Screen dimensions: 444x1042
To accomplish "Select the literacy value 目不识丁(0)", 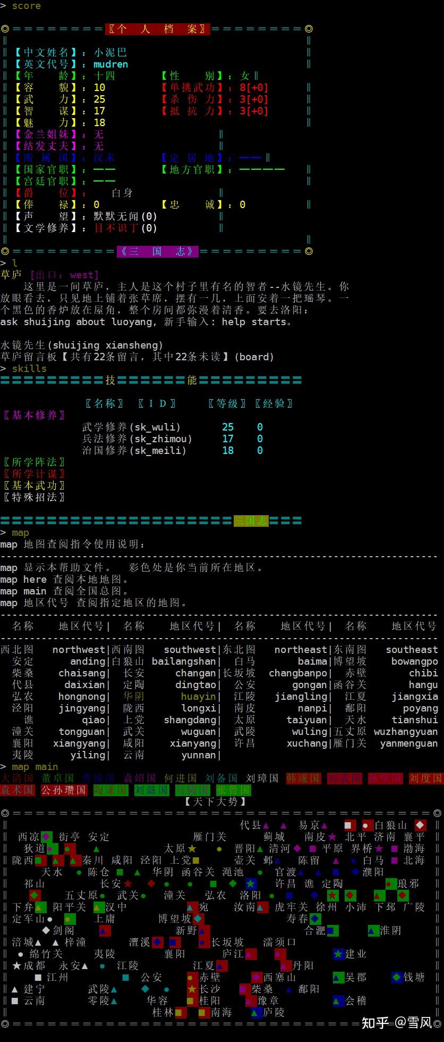I will [x=125, y=228].
